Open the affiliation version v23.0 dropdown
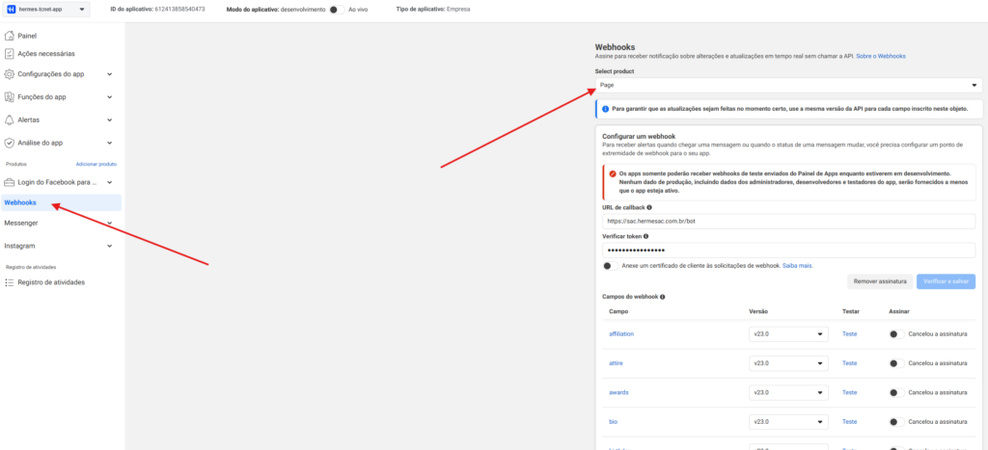This screenshot has width=988, height=450. 788,334
